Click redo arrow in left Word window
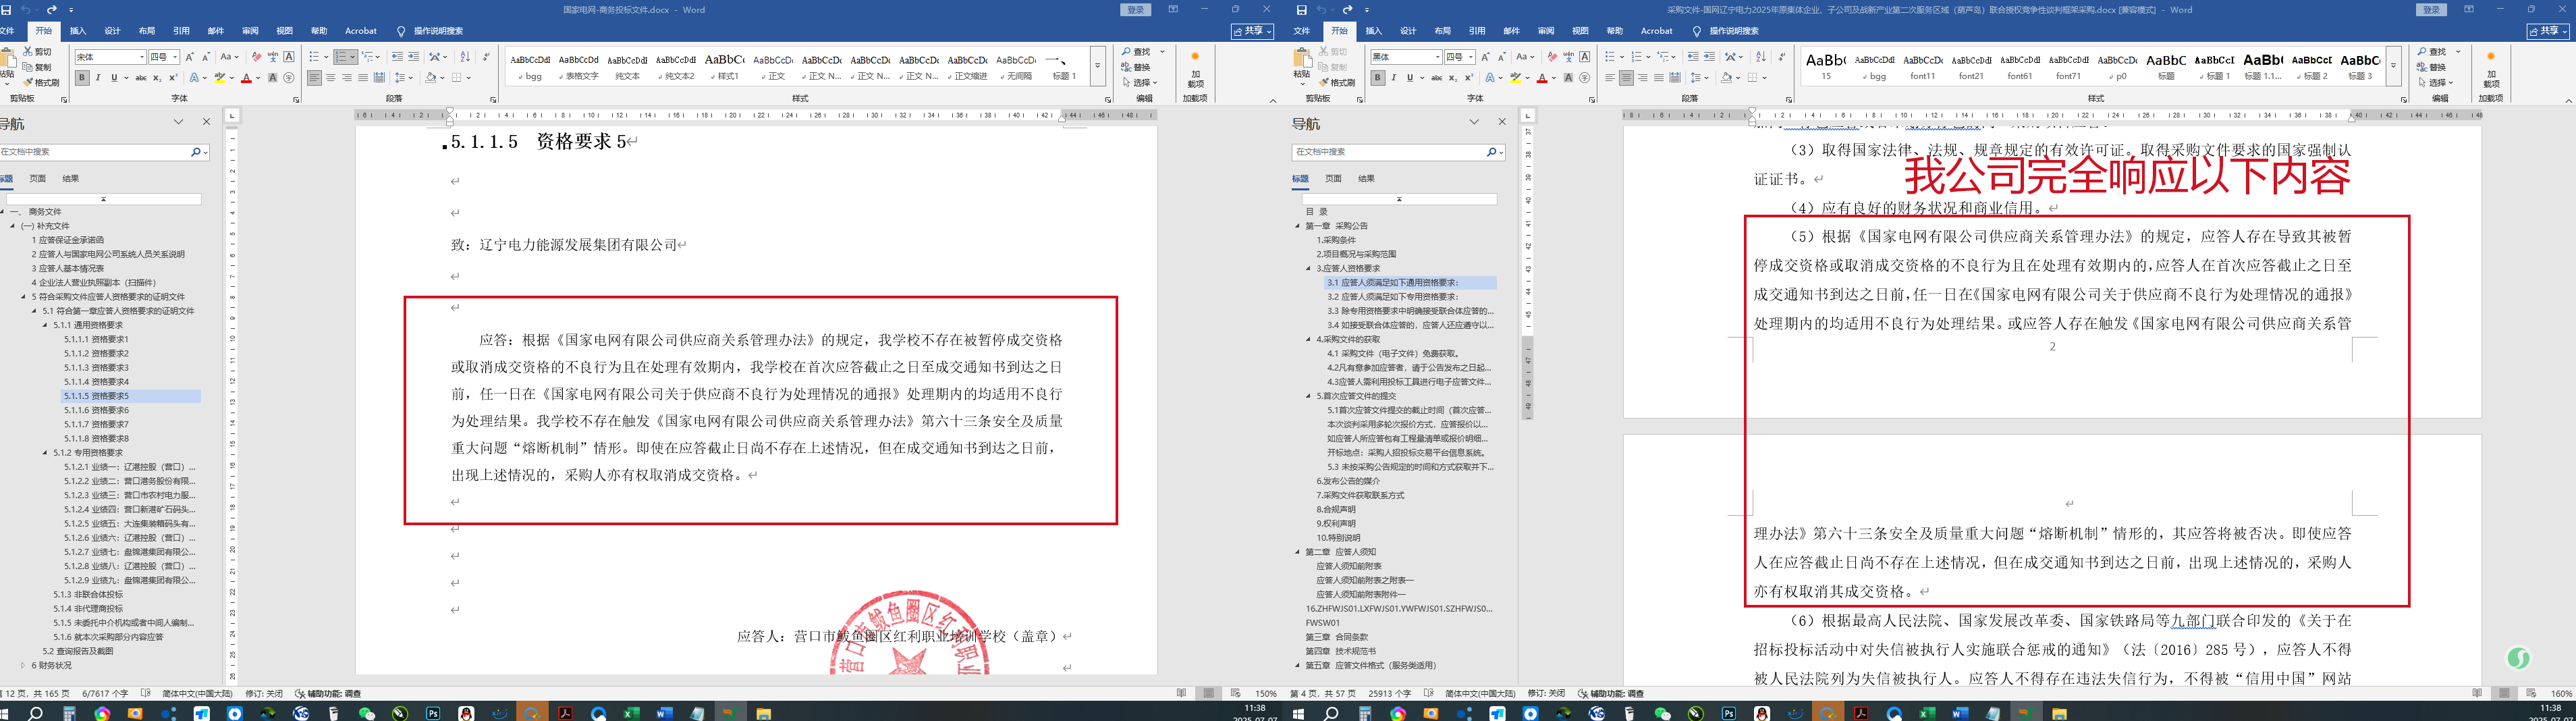 [52, 10]
